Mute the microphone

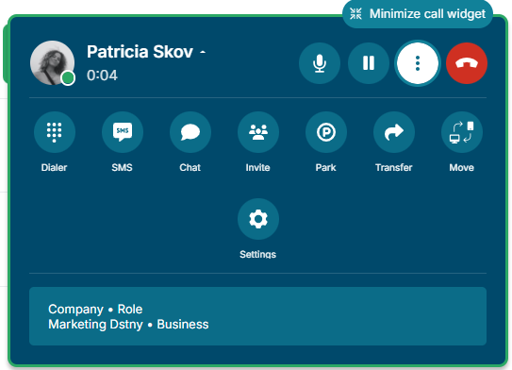click(320, 63)
